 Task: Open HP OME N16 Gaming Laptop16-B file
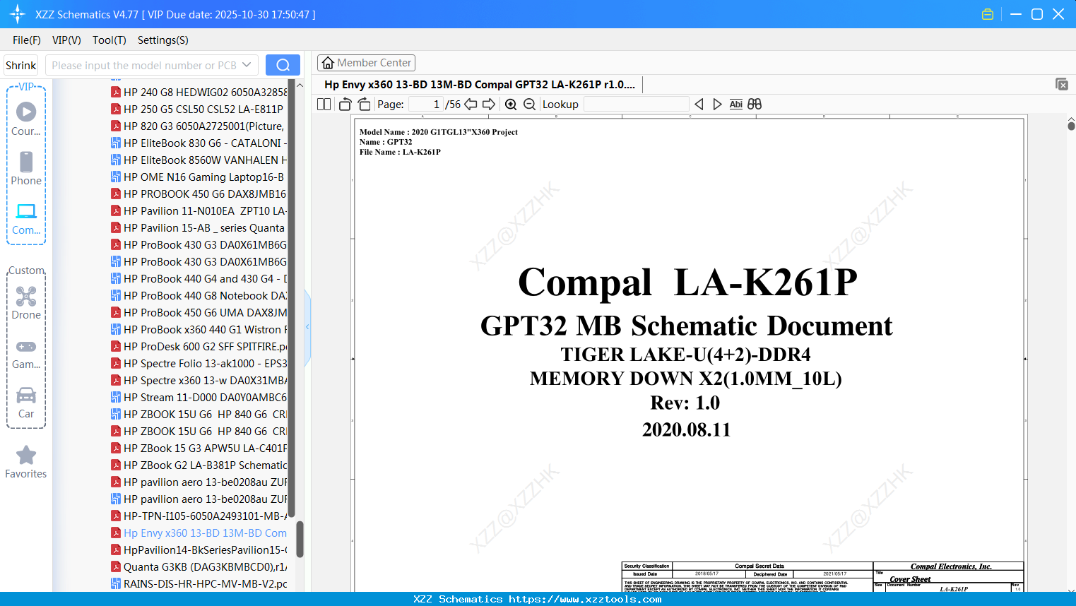pyautogui.click(x=198, y=177)
